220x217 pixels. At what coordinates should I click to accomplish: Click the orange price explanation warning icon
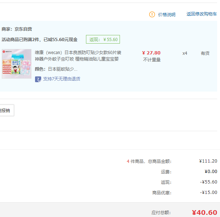pyautogui.click(x=152, y=14)
